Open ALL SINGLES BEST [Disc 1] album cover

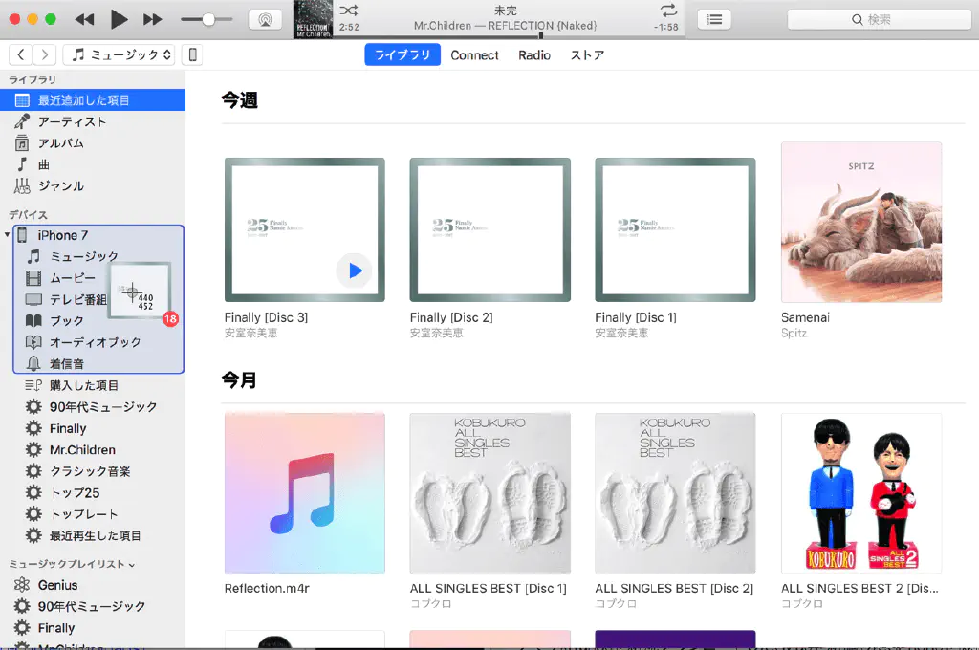490,492
